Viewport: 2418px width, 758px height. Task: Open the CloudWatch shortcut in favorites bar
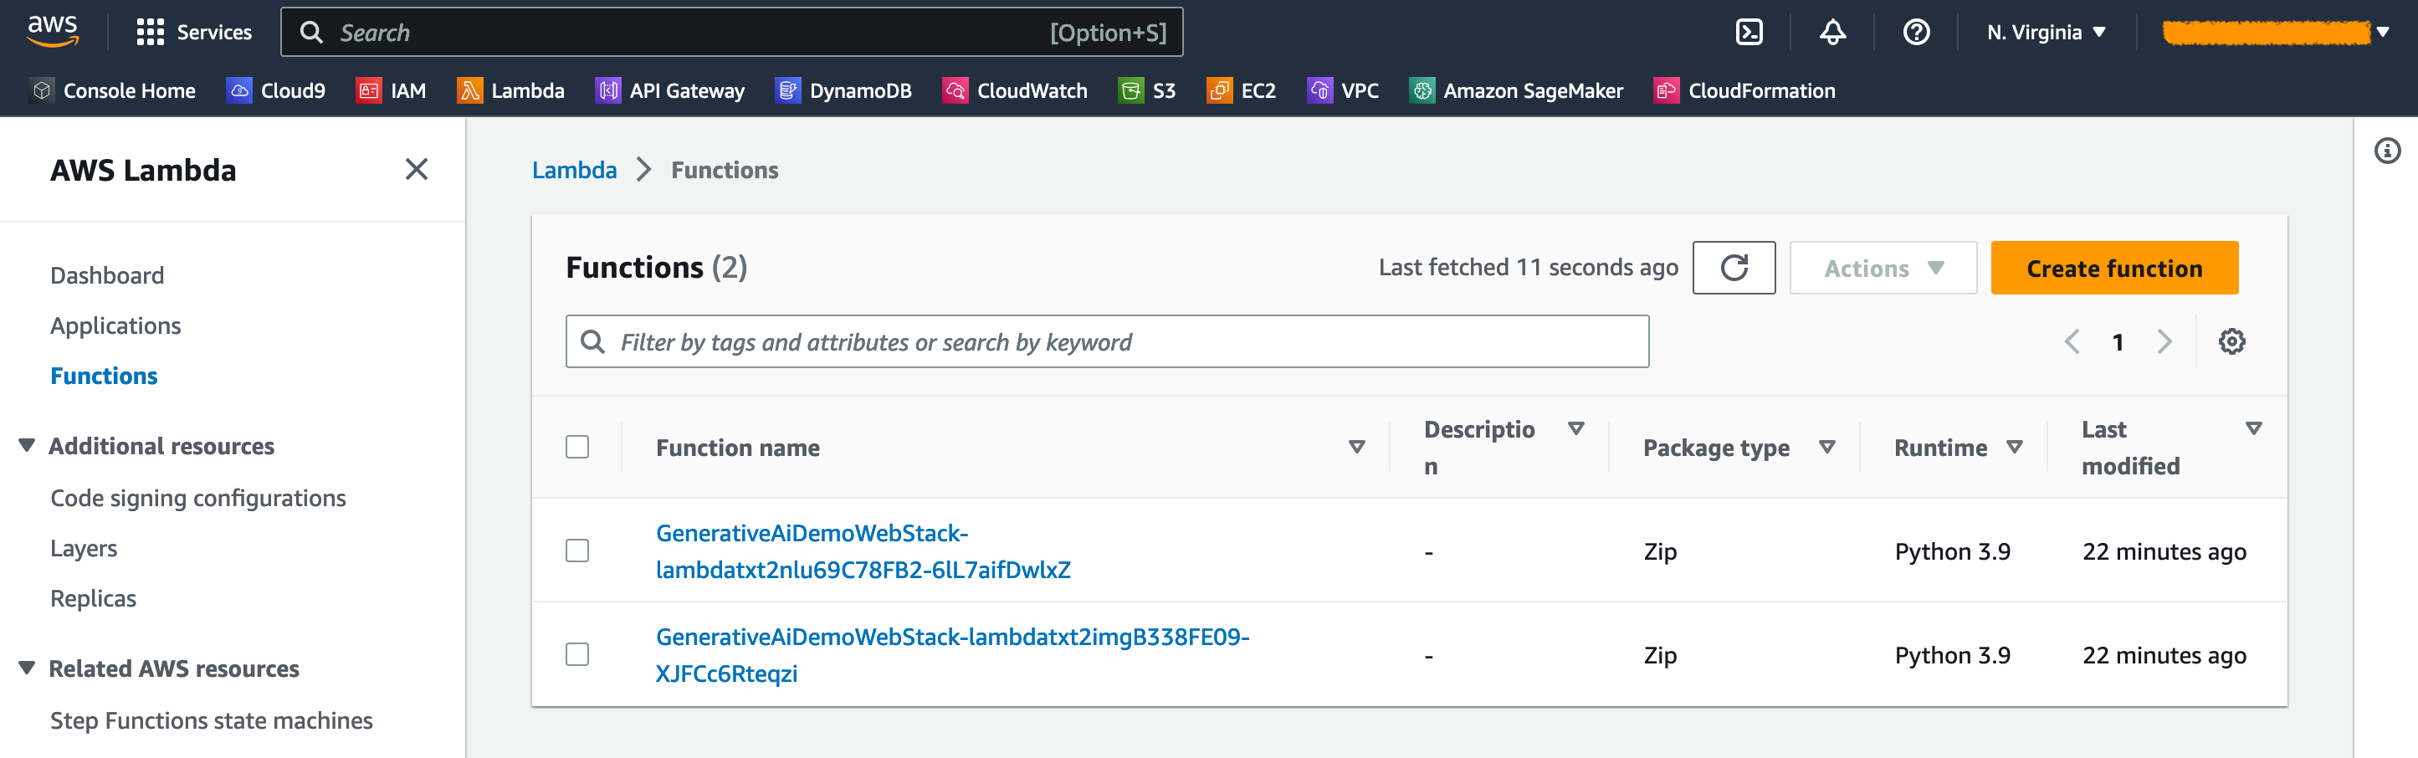pos(1015,91)
